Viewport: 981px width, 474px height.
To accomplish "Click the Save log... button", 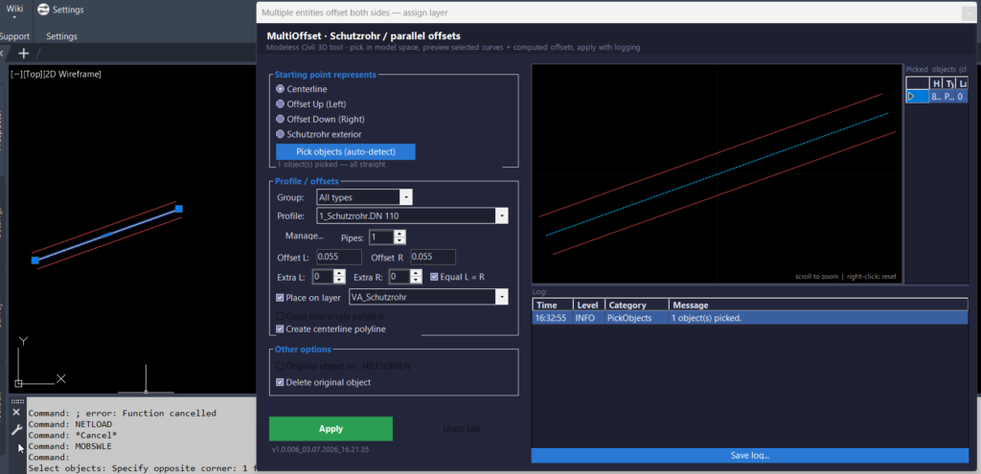I will click(x=749, y=455).
